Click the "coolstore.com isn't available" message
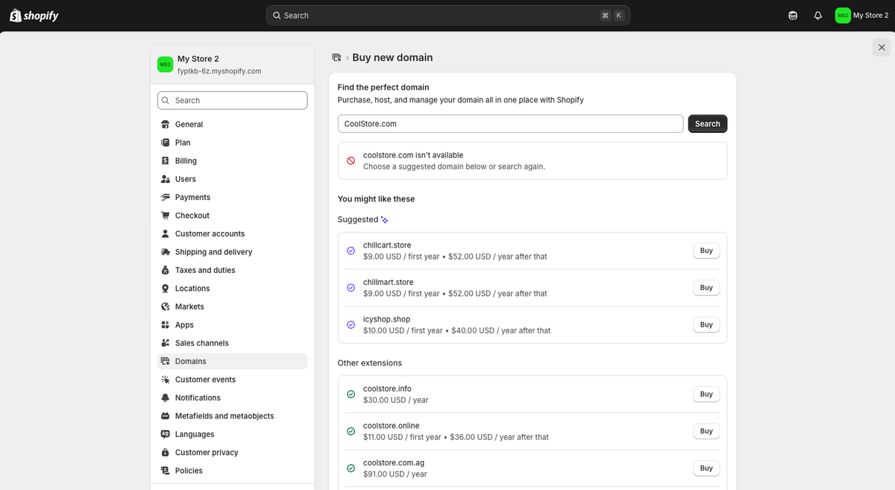This screenshot has height=490, width=895. [x=413, y=155]
